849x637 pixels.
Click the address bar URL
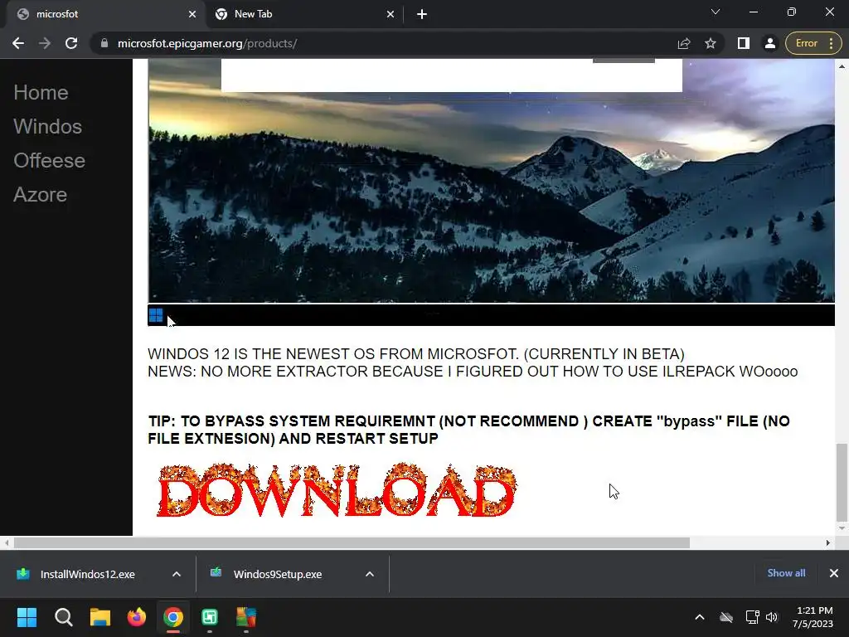[x=207, y=43]
